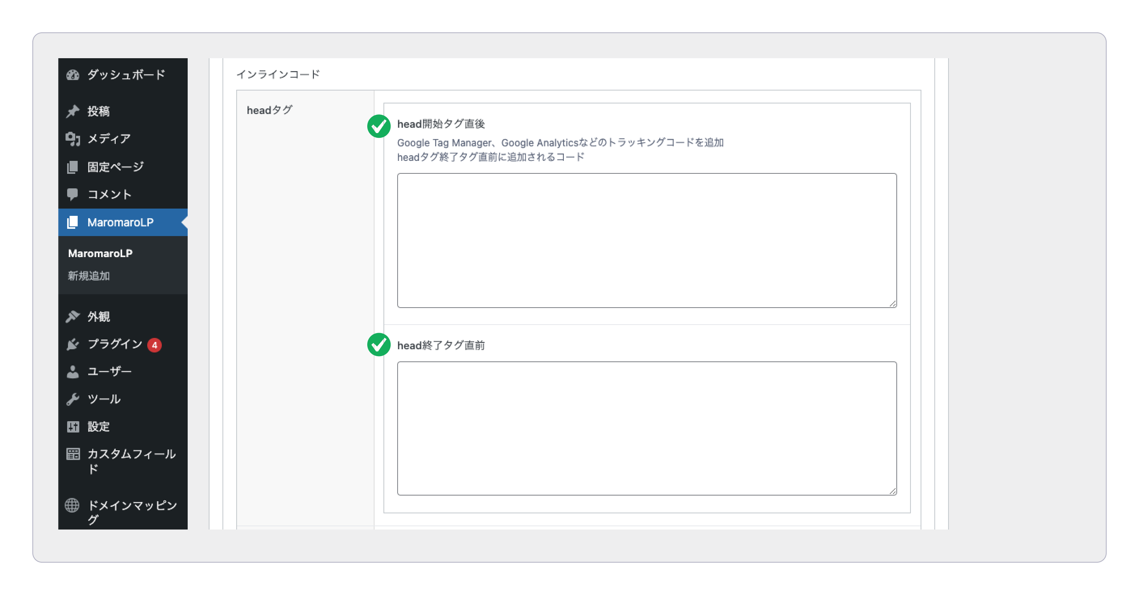Click the Domain Mapping globe icon

coord(72,505)
